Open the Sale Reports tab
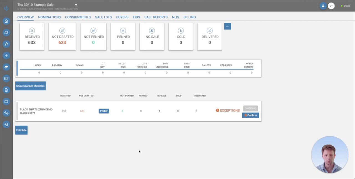Image resolution: width=355 pixels, height=179 pixels. pos(156,17)
